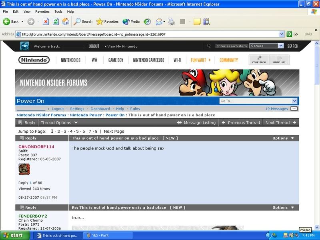Click the SEARCH button in header
Image resolution: width=320 pixels, height=240 pixels.
(x=293, y=46)
